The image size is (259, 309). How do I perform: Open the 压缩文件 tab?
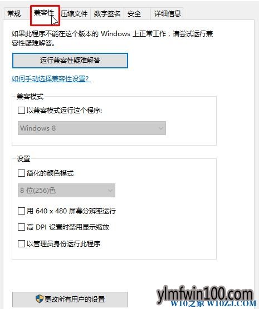point(74,13)
